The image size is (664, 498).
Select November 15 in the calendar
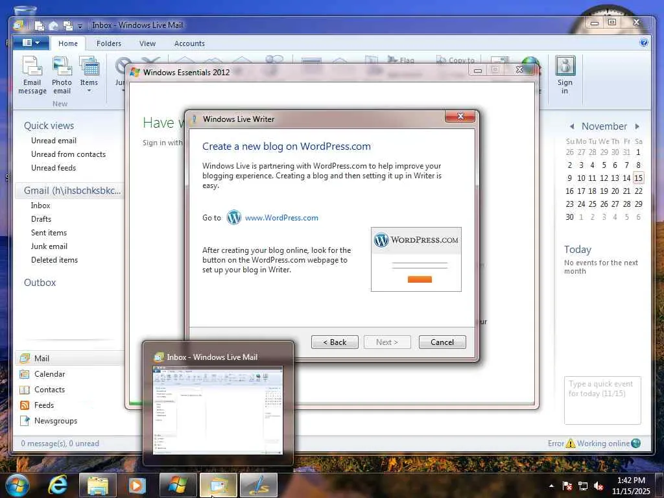coord(638,178)
